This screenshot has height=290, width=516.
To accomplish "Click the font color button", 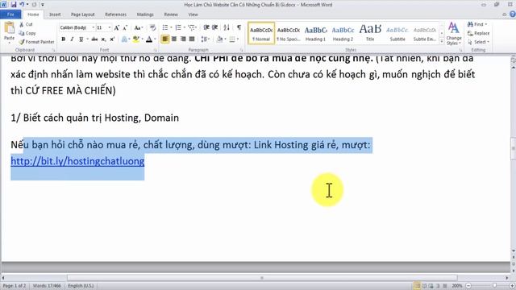I will (x=149, y=39).
